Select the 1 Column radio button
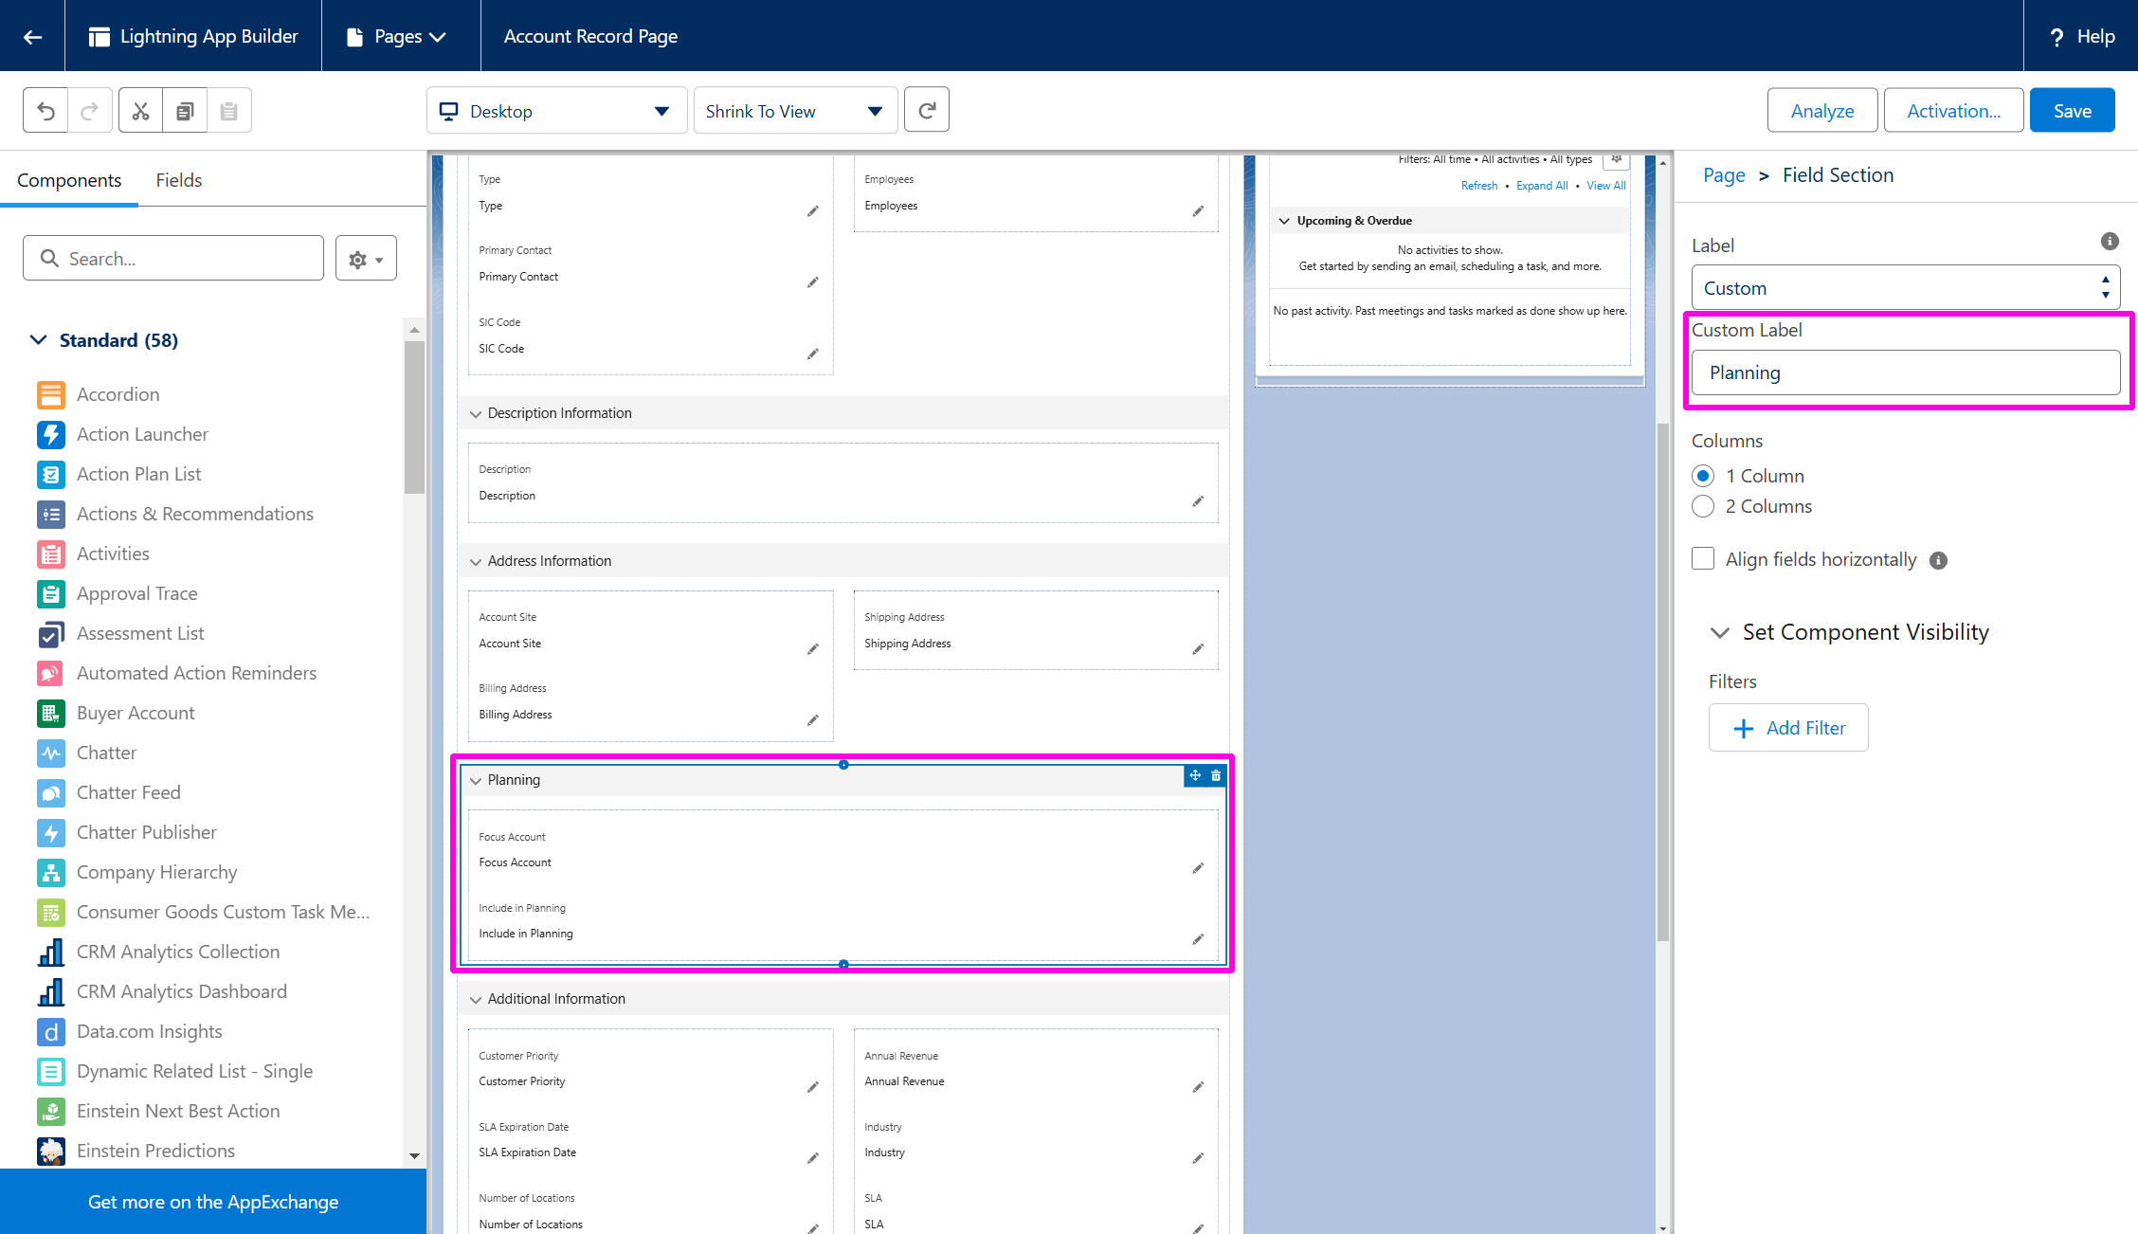The image size is (2138, 1234). point(1703,476)
